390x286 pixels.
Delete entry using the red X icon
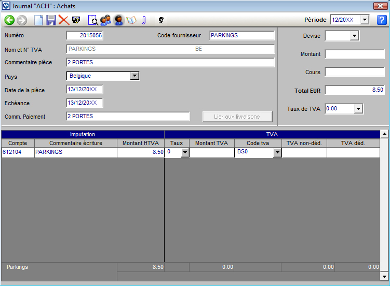(63, 20)
